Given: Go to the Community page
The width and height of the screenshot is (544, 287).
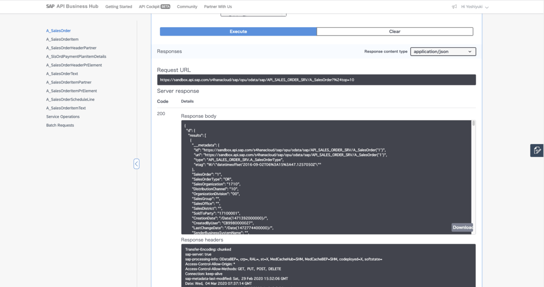Looking at the screenshot, I should (187, 7).
